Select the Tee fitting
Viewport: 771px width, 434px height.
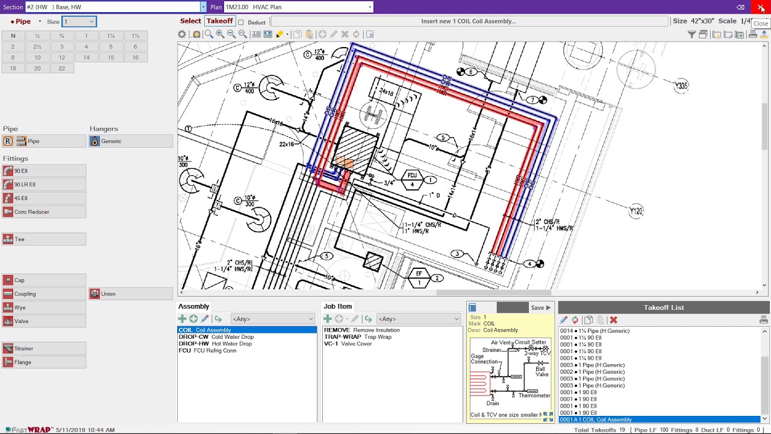click(x=45, y=239)
